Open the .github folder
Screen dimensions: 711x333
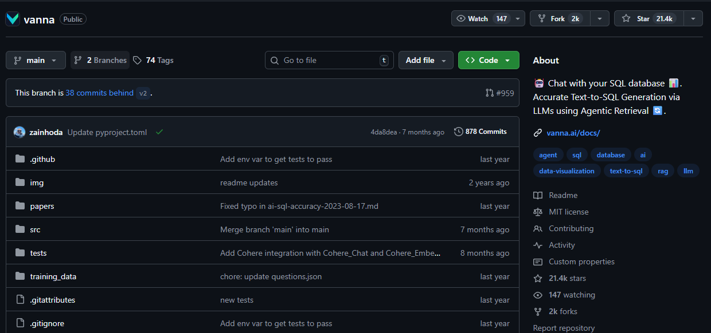(42, 159)
